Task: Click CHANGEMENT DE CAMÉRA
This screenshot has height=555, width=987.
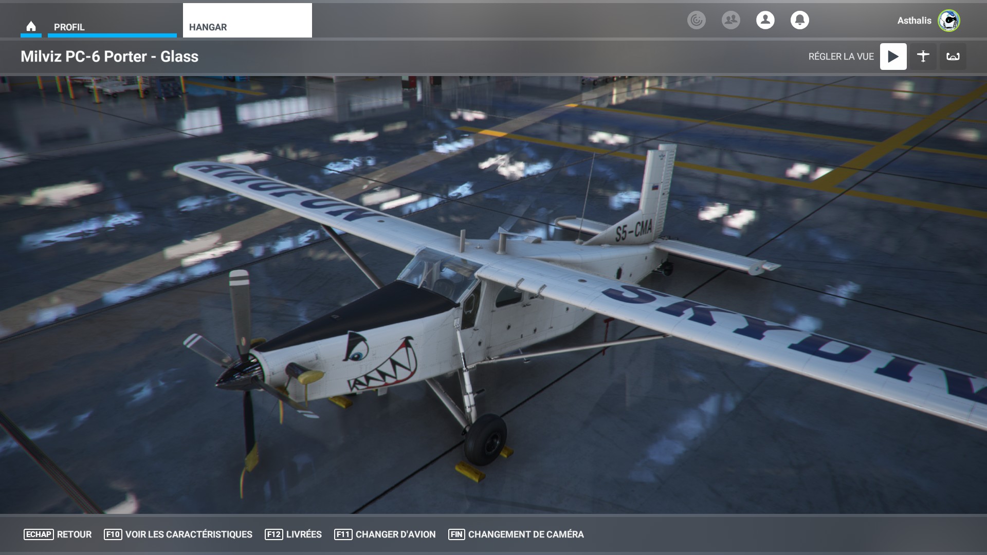Action: click(525, 534)
